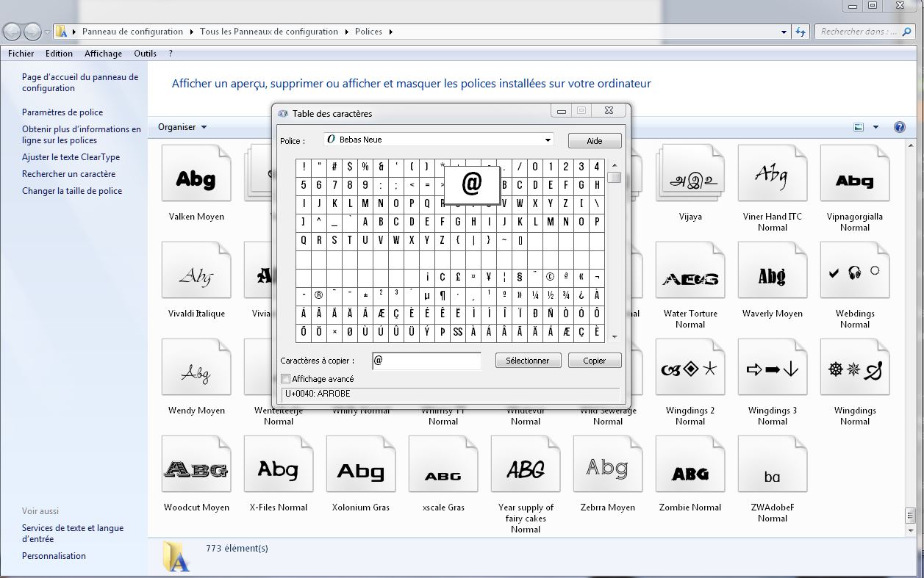
Task: Select the Wingdings 2 font icon
Action: point(690,369)
